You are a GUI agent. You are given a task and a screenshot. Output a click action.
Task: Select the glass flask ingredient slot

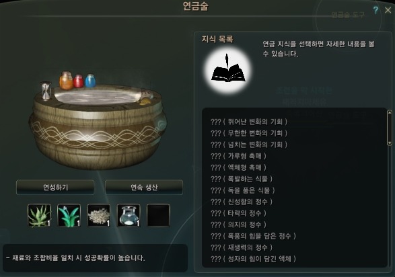tap(129, 216)
